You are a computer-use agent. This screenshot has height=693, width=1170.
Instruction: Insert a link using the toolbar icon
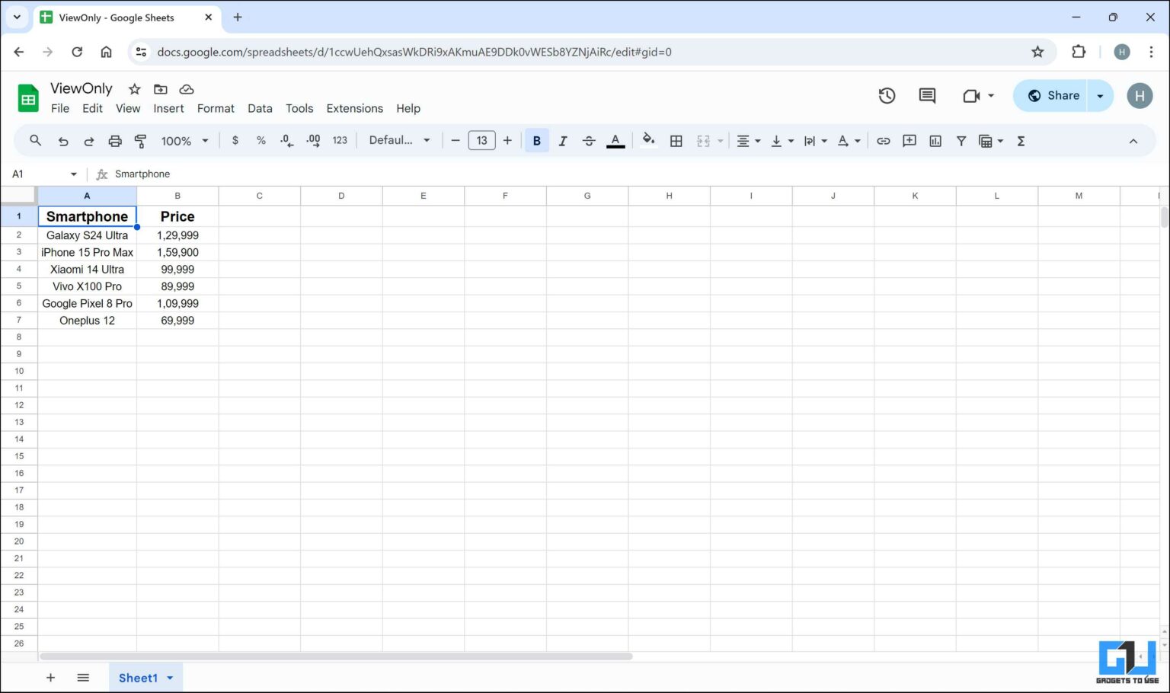pos(883,141)
